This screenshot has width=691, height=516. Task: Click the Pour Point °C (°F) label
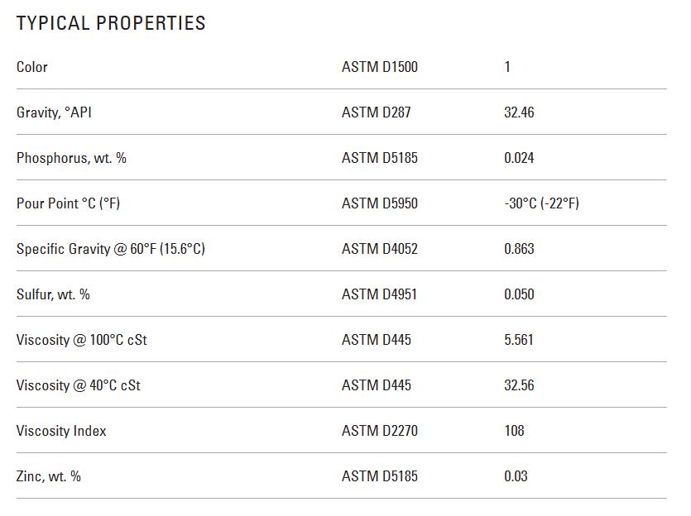coord(68,203)
